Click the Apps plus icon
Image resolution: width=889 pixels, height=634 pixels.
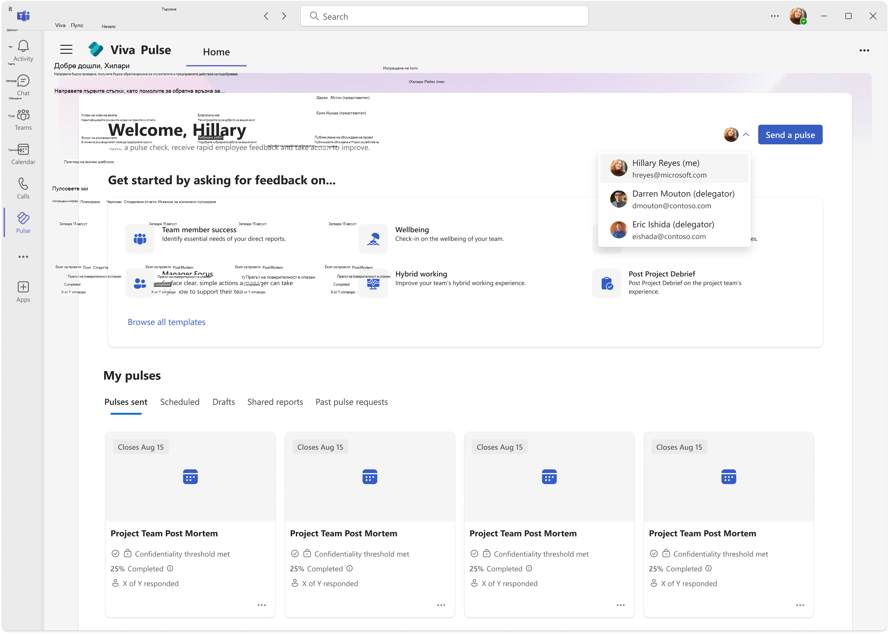pyautogui.click(x=23, y=287)
